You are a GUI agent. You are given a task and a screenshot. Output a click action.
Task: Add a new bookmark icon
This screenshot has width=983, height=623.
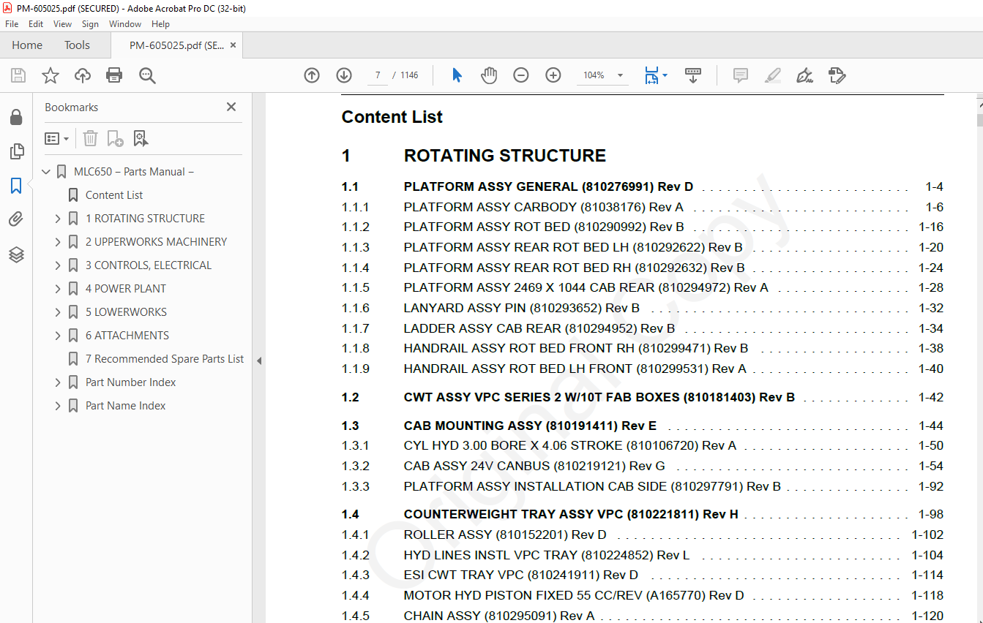click(115, 138)
